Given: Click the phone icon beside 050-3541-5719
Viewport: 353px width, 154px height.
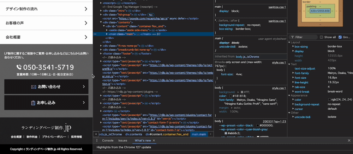Looking at the screenshot, I should point(19,67).
